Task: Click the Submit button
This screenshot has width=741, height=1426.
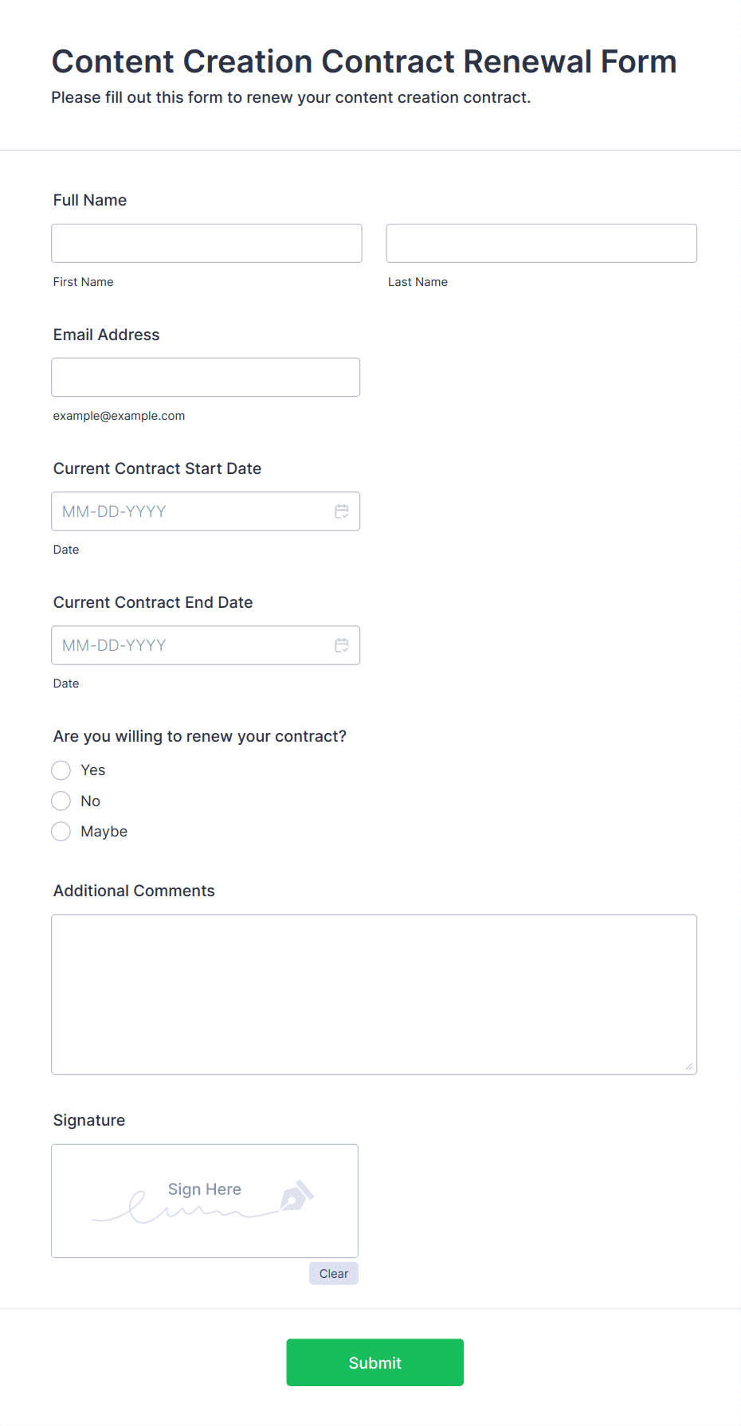Action: [374, 1362]
